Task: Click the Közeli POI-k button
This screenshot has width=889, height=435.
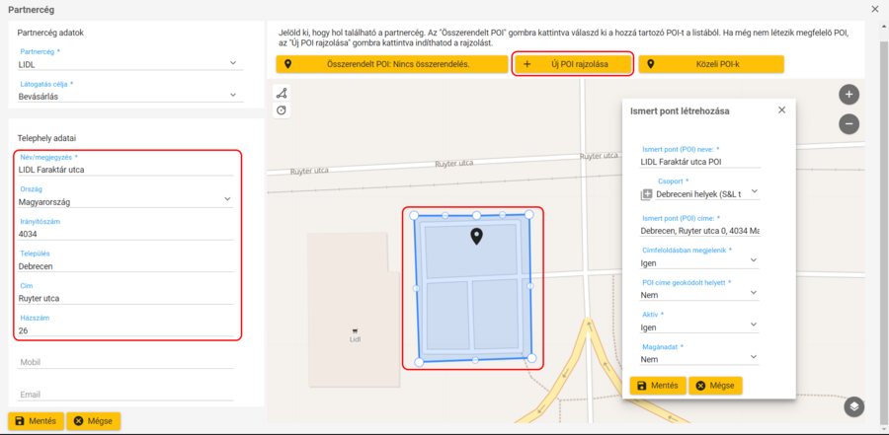Action: (711, 64)
